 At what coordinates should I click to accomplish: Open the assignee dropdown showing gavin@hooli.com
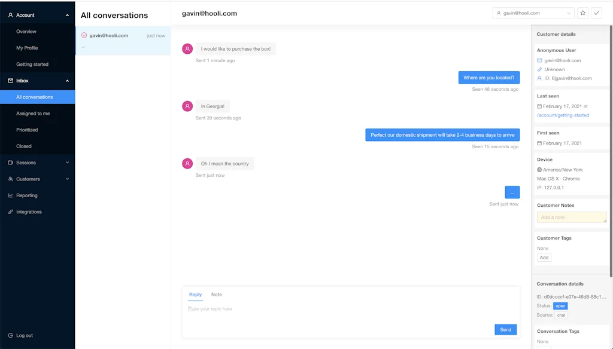point(533,13)
